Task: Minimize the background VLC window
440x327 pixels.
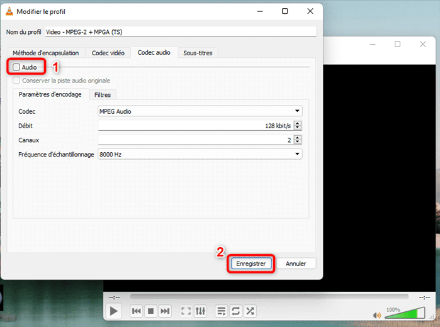Action: [x=373, y=44]
